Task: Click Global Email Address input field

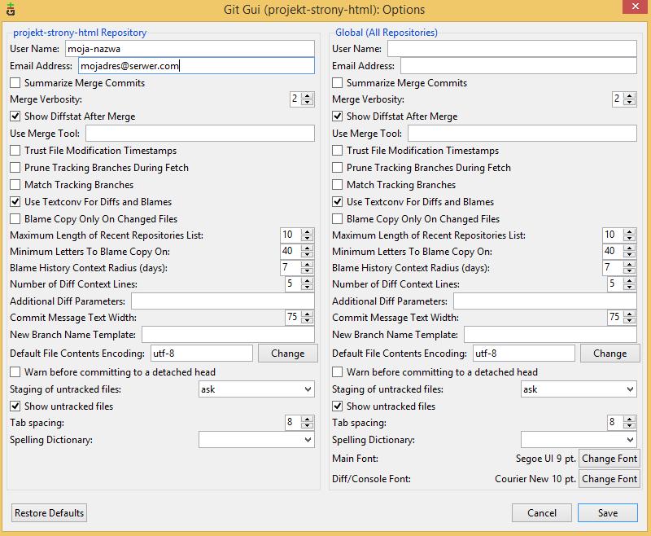Action: 518,66
